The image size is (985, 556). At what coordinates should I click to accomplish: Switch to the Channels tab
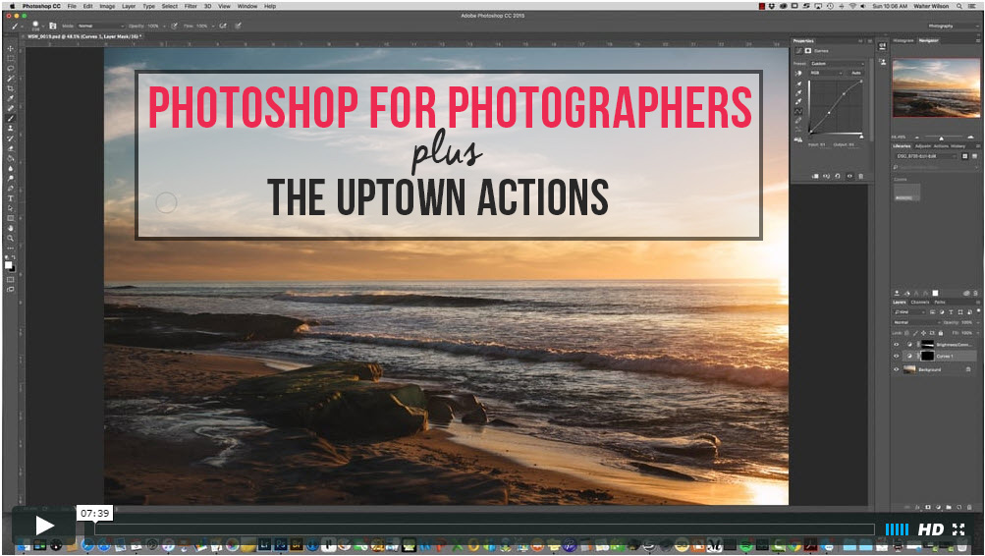920,302
